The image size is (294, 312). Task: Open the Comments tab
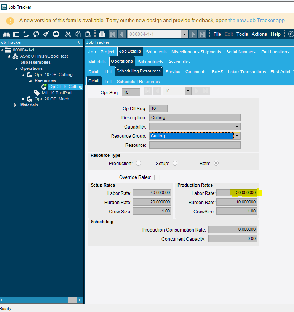pos(196,72)
